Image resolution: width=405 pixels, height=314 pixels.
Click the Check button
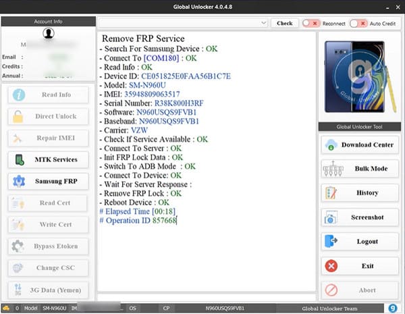tap(285, 23)
